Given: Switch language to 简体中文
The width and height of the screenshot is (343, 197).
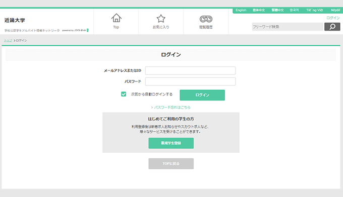Looking at the screenshot, I should click(x=259, y=10).
